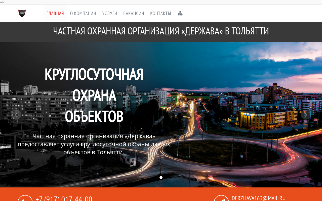This screenshot has height=201, width=322.
Task: Go to previous carousel slide
Action: point(16,115)
